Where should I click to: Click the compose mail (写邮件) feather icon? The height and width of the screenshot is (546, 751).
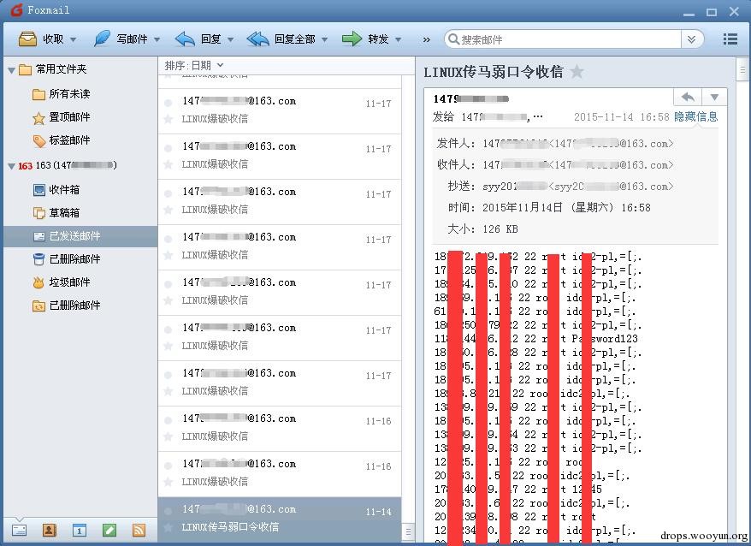click(x=102, y=39)
